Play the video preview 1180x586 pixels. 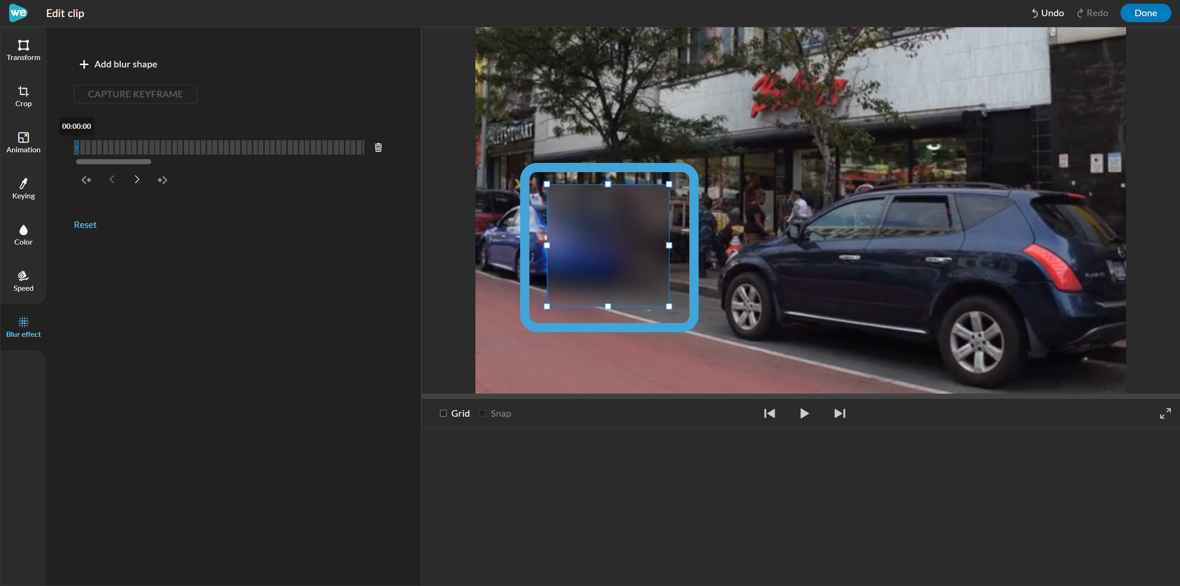(x=804, y=413)
